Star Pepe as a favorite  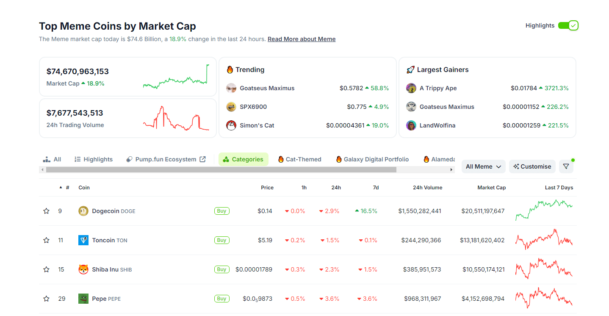47,299
